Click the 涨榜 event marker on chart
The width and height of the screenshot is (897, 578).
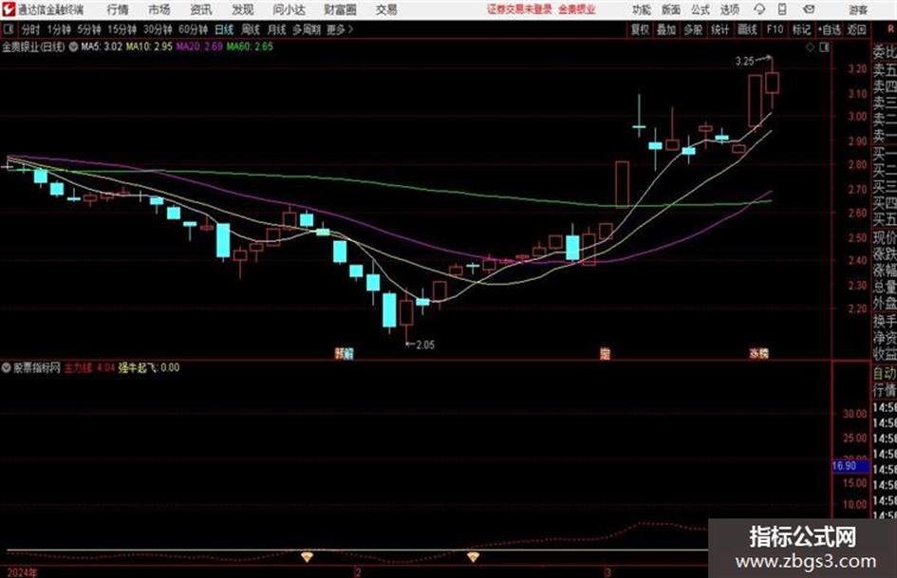tap(759, 354)
